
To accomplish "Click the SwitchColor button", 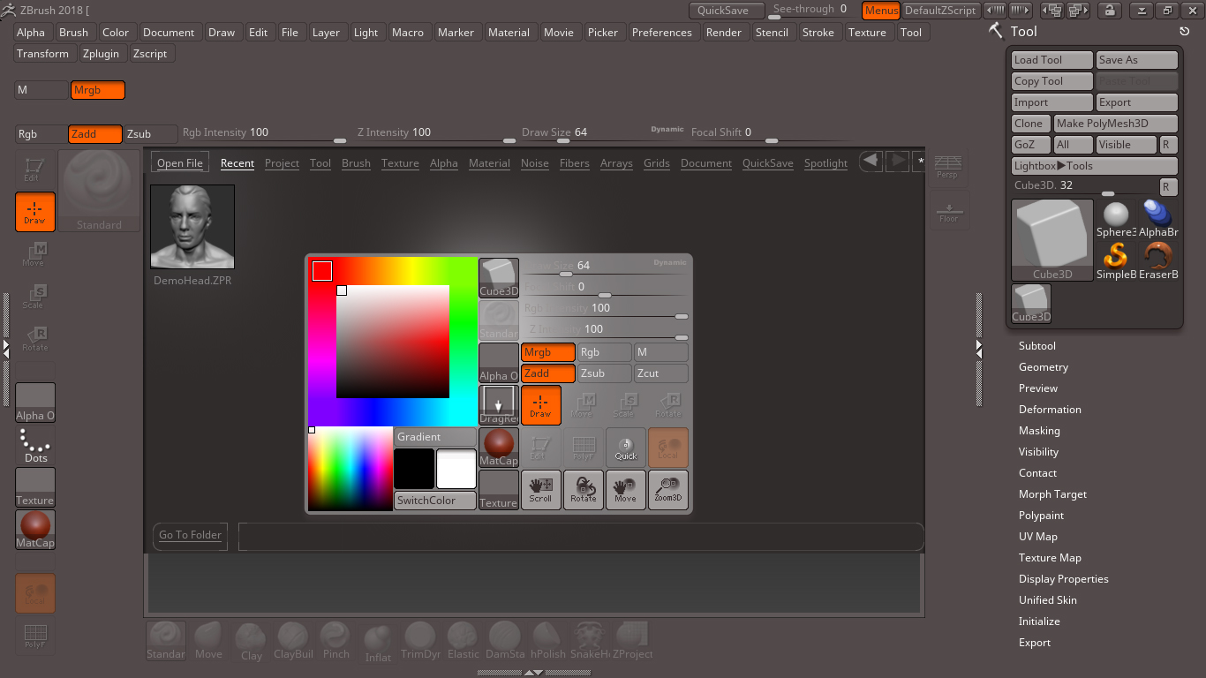I will (x=434, y=501).
